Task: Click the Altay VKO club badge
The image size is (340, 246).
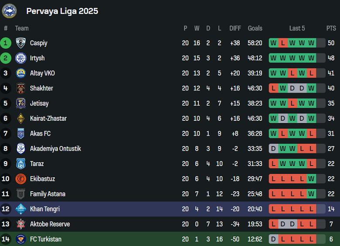Action: 21,73
